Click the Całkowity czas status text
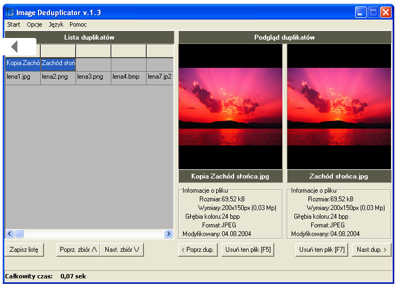 click(29, 276)
